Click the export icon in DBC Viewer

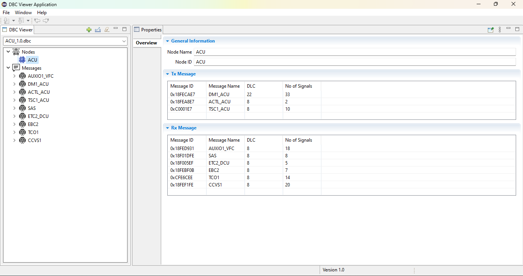pos(98,30)
